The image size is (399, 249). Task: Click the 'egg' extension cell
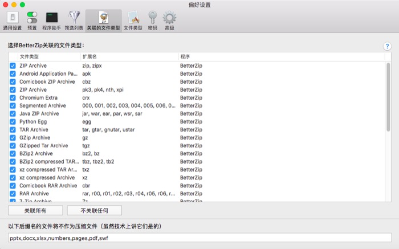pyautogui.click(x=87, y=122)
